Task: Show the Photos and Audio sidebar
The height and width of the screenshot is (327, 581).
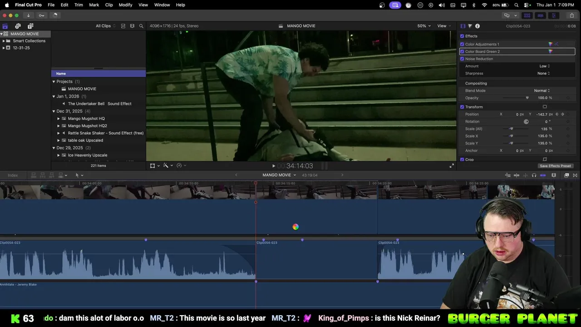Action: (18, 26)
